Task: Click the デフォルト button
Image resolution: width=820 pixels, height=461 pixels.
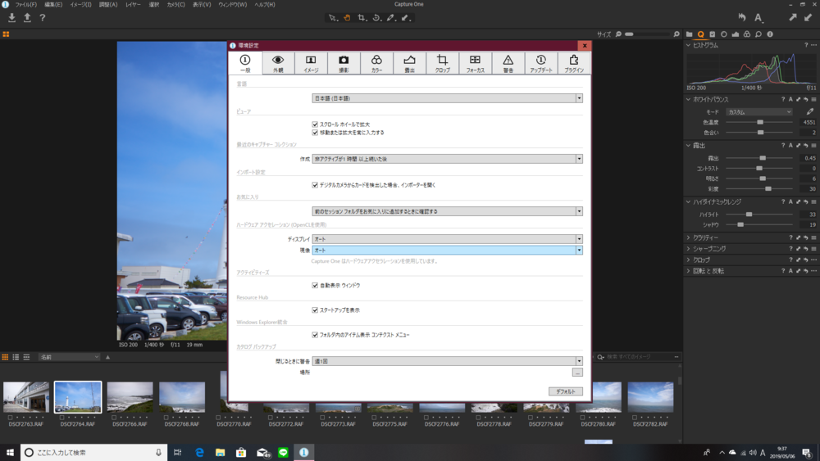Action: coord(565,391)
